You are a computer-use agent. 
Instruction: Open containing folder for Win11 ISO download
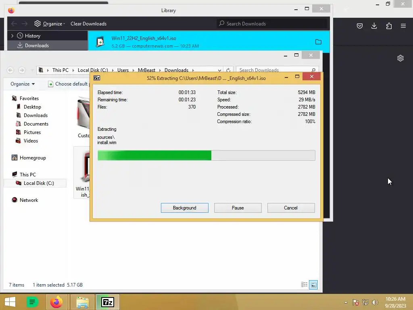coord(318,42)
